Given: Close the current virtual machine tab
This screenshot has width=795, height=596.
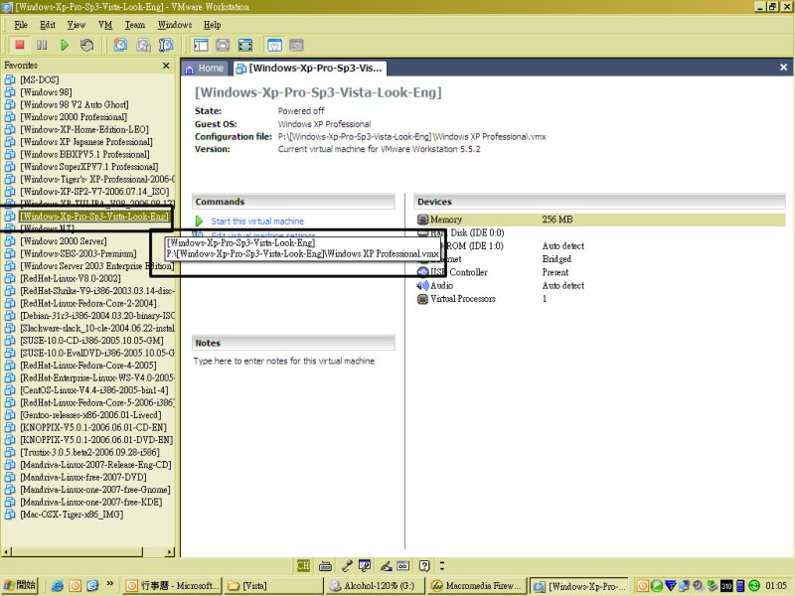Looking at the screenshot, I should point(783,68).
